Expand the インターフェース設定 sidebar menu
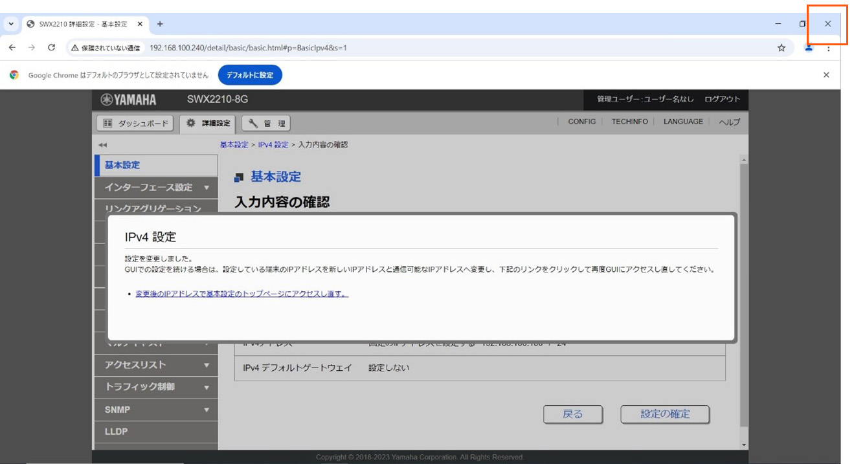The width and height of the screenshot is (854, 464). [x=207, y=188]
